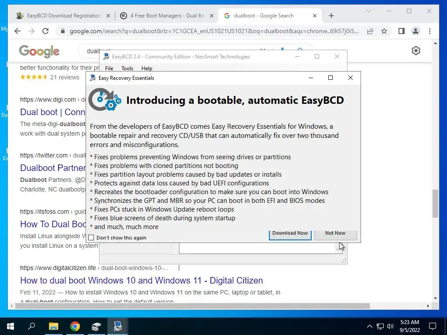Click the page scroll up arrow

[435, 43]
